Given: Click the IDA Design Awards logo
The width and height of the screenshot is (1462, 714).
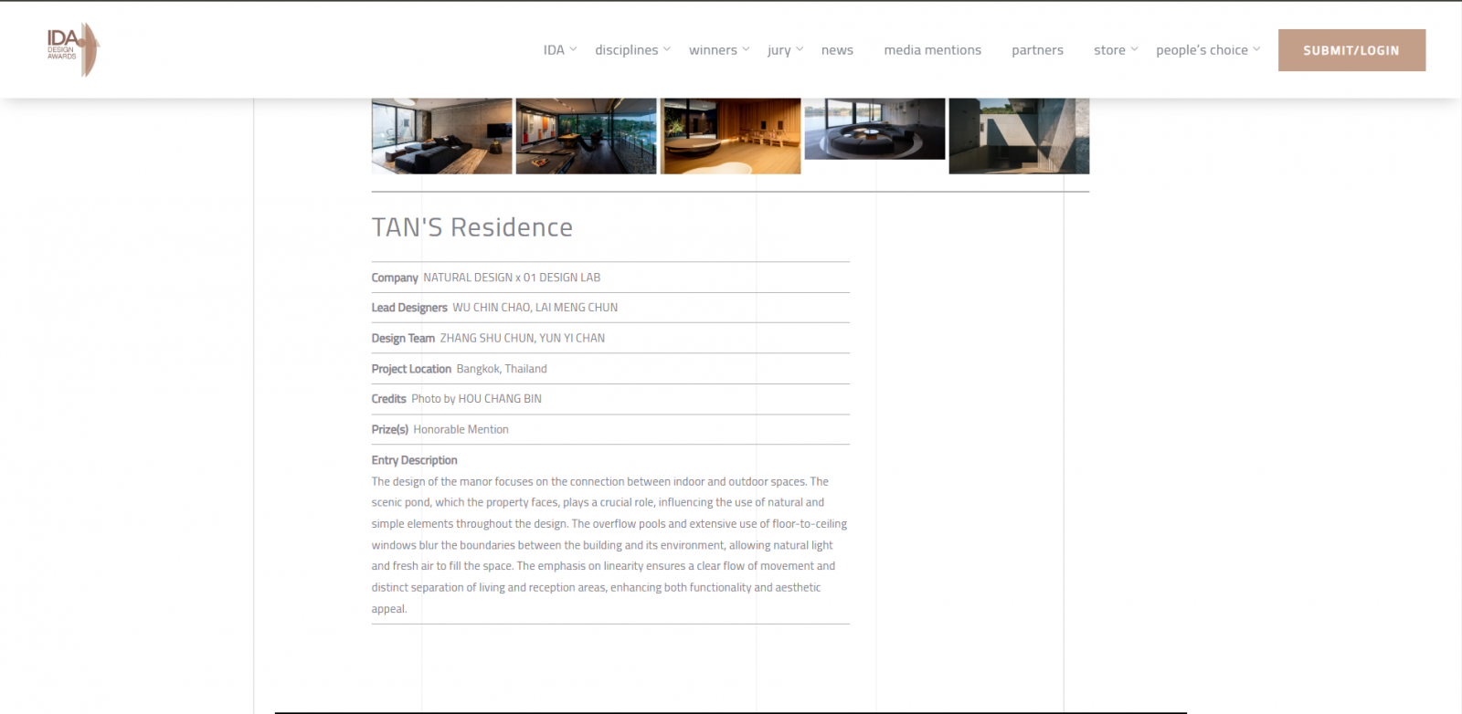Looking at the screenshot, I should point(73,49).
